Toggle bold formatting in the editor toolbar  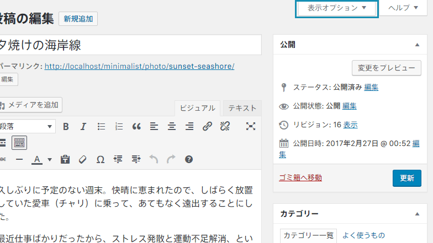pos(66,126)
